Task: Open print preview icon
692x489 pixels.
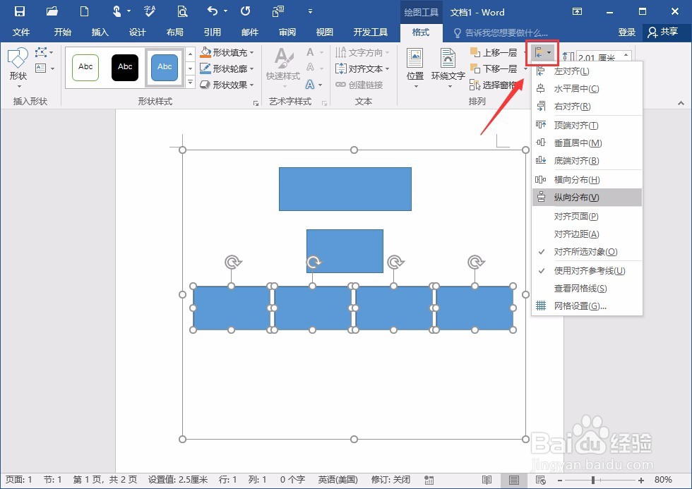Action: coord(182,11)
